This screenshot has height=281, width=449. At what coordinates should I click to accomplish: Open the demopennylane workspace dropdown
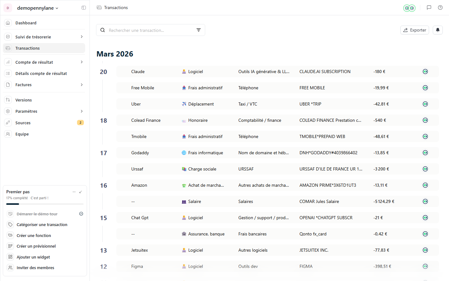tap(38, 8)
